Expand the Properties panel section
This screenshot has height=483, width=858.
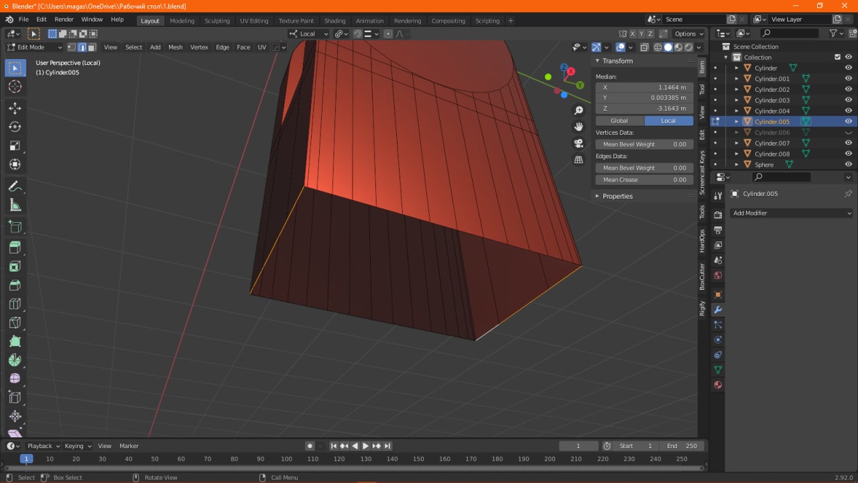617,196
